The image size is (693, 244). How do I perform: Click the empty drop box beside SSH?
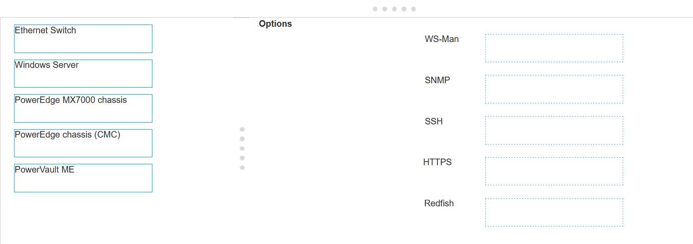[x=554, y=130]
